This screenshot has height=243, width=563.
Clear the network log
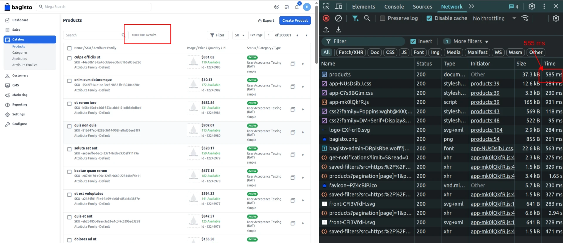coord(338,18)
